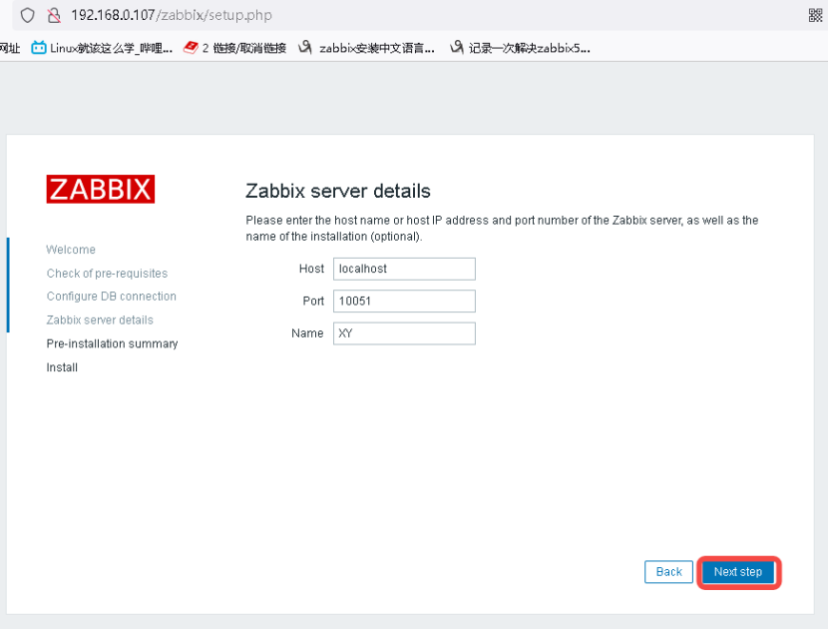The height and width of the screenshot is (630, 829).
Task: Select Zabbix server details step
Action: coord(100,320)
